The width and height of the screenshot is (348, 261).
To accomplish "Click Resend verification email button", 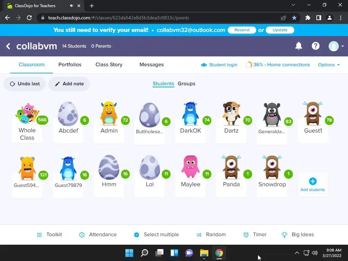I will [x=242, y=30].
